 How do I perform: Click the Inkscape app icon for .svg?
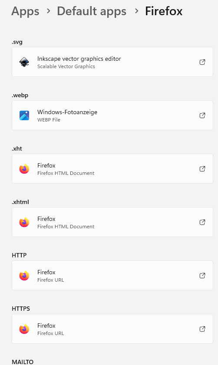pos(24,62)
